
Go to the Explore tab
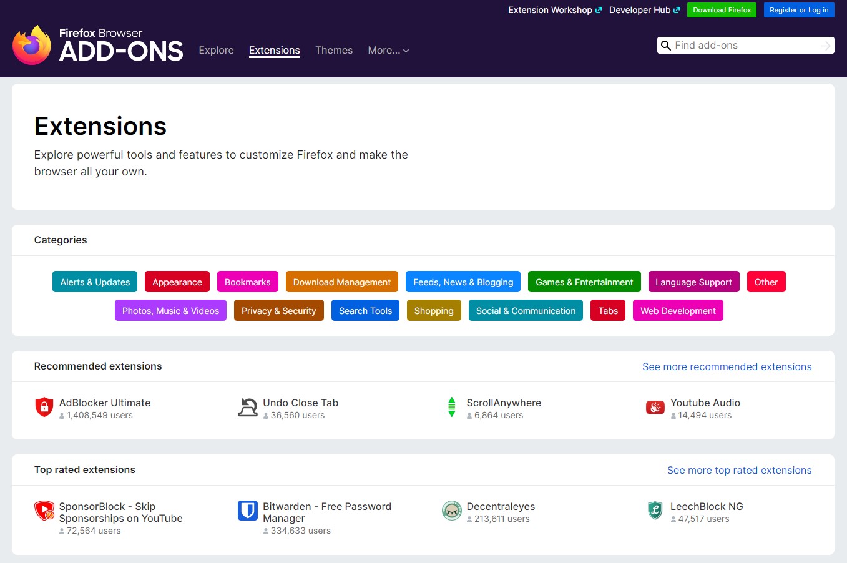216,51
